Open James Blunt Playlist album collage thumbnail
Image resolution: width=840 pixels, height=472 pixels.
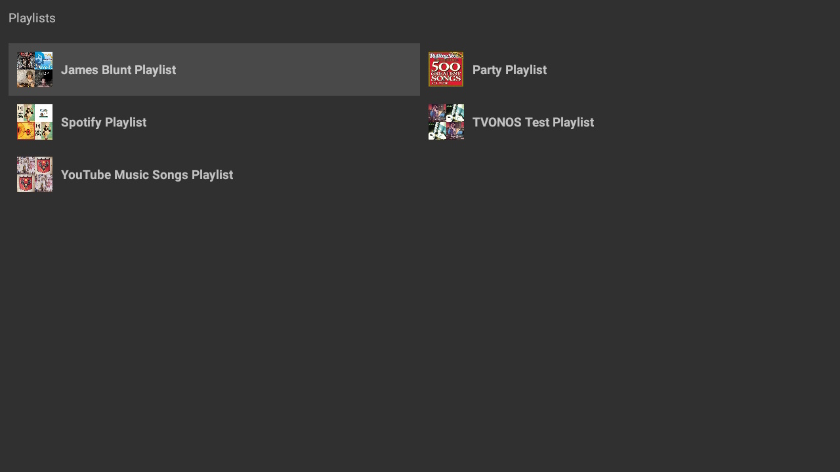(35, 69)
